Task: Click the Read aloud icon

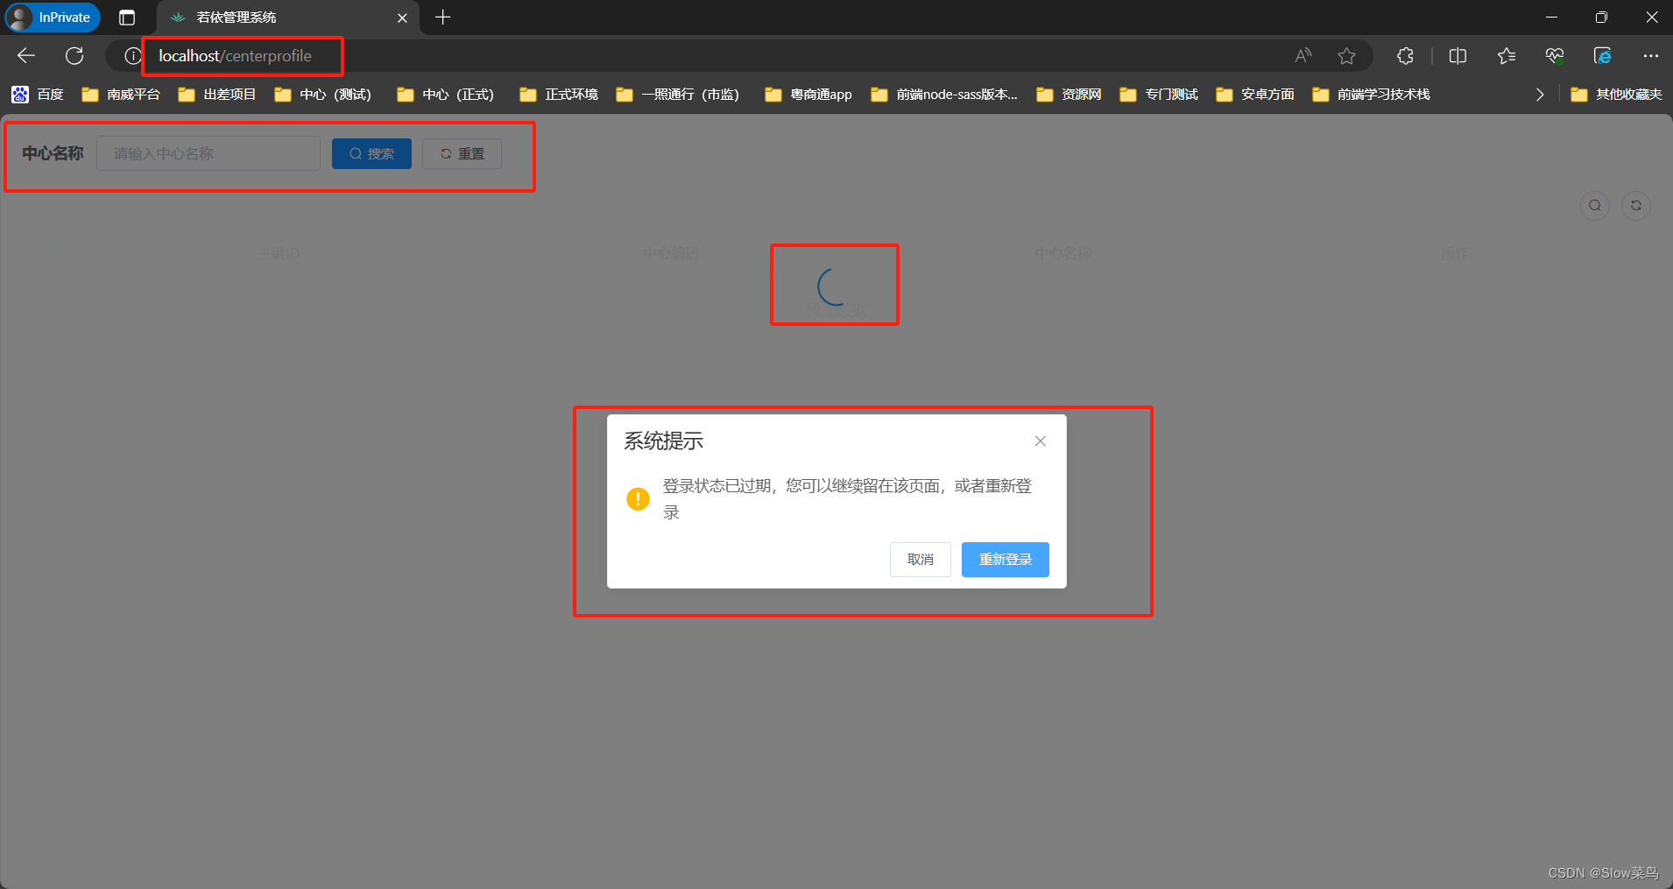Action: tap(1303, 56)
